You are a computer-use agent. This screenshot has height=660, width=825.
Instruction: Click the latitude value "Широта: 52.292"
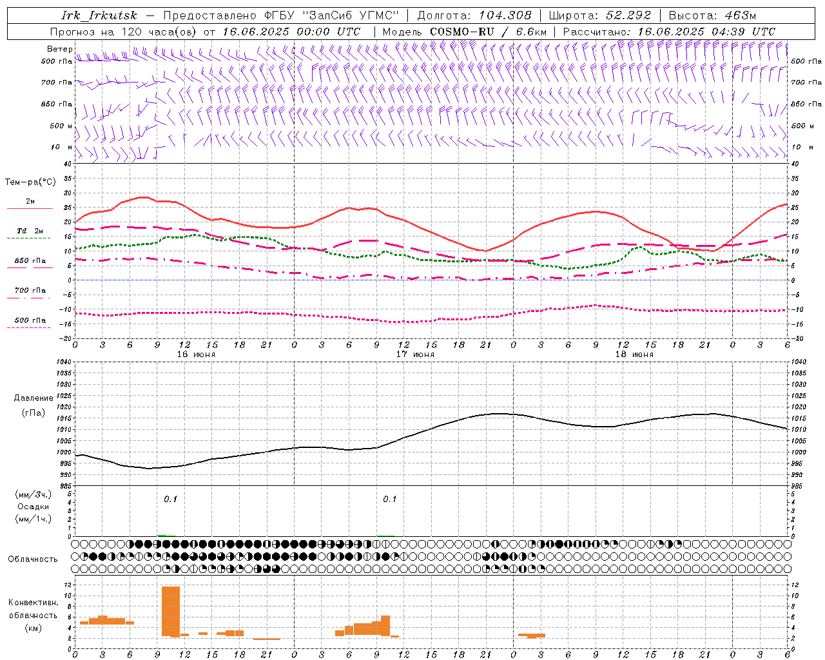(600, 15)
